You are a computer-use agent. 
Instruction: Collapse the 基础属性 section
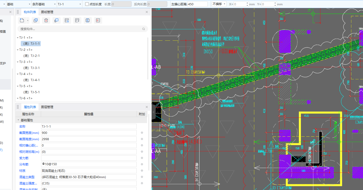[x=18, y=120]
